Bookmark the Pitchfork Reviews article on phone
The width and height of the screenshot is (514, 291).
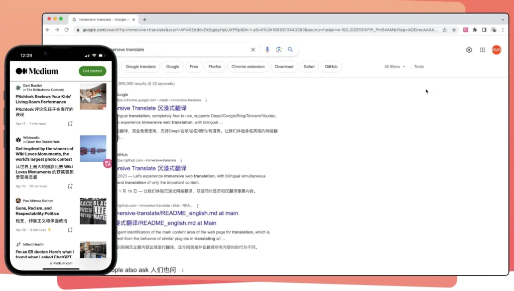pyautogui.click(x=70, y=124)
